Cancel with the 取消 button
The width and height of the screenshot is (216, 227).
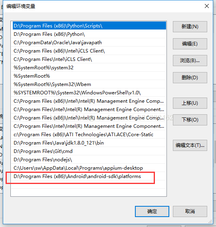tap(190, 211)
